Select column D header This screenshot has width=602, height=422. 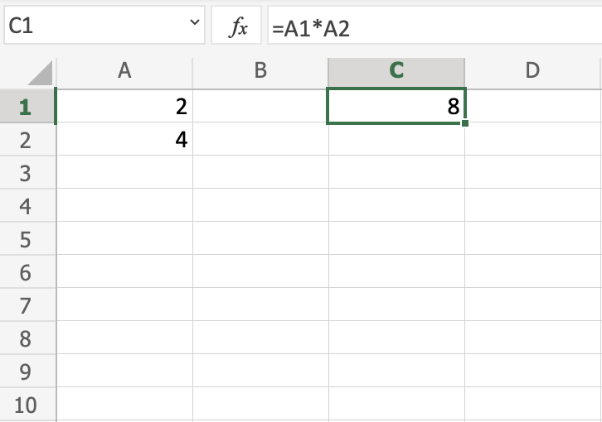(532, 71)
